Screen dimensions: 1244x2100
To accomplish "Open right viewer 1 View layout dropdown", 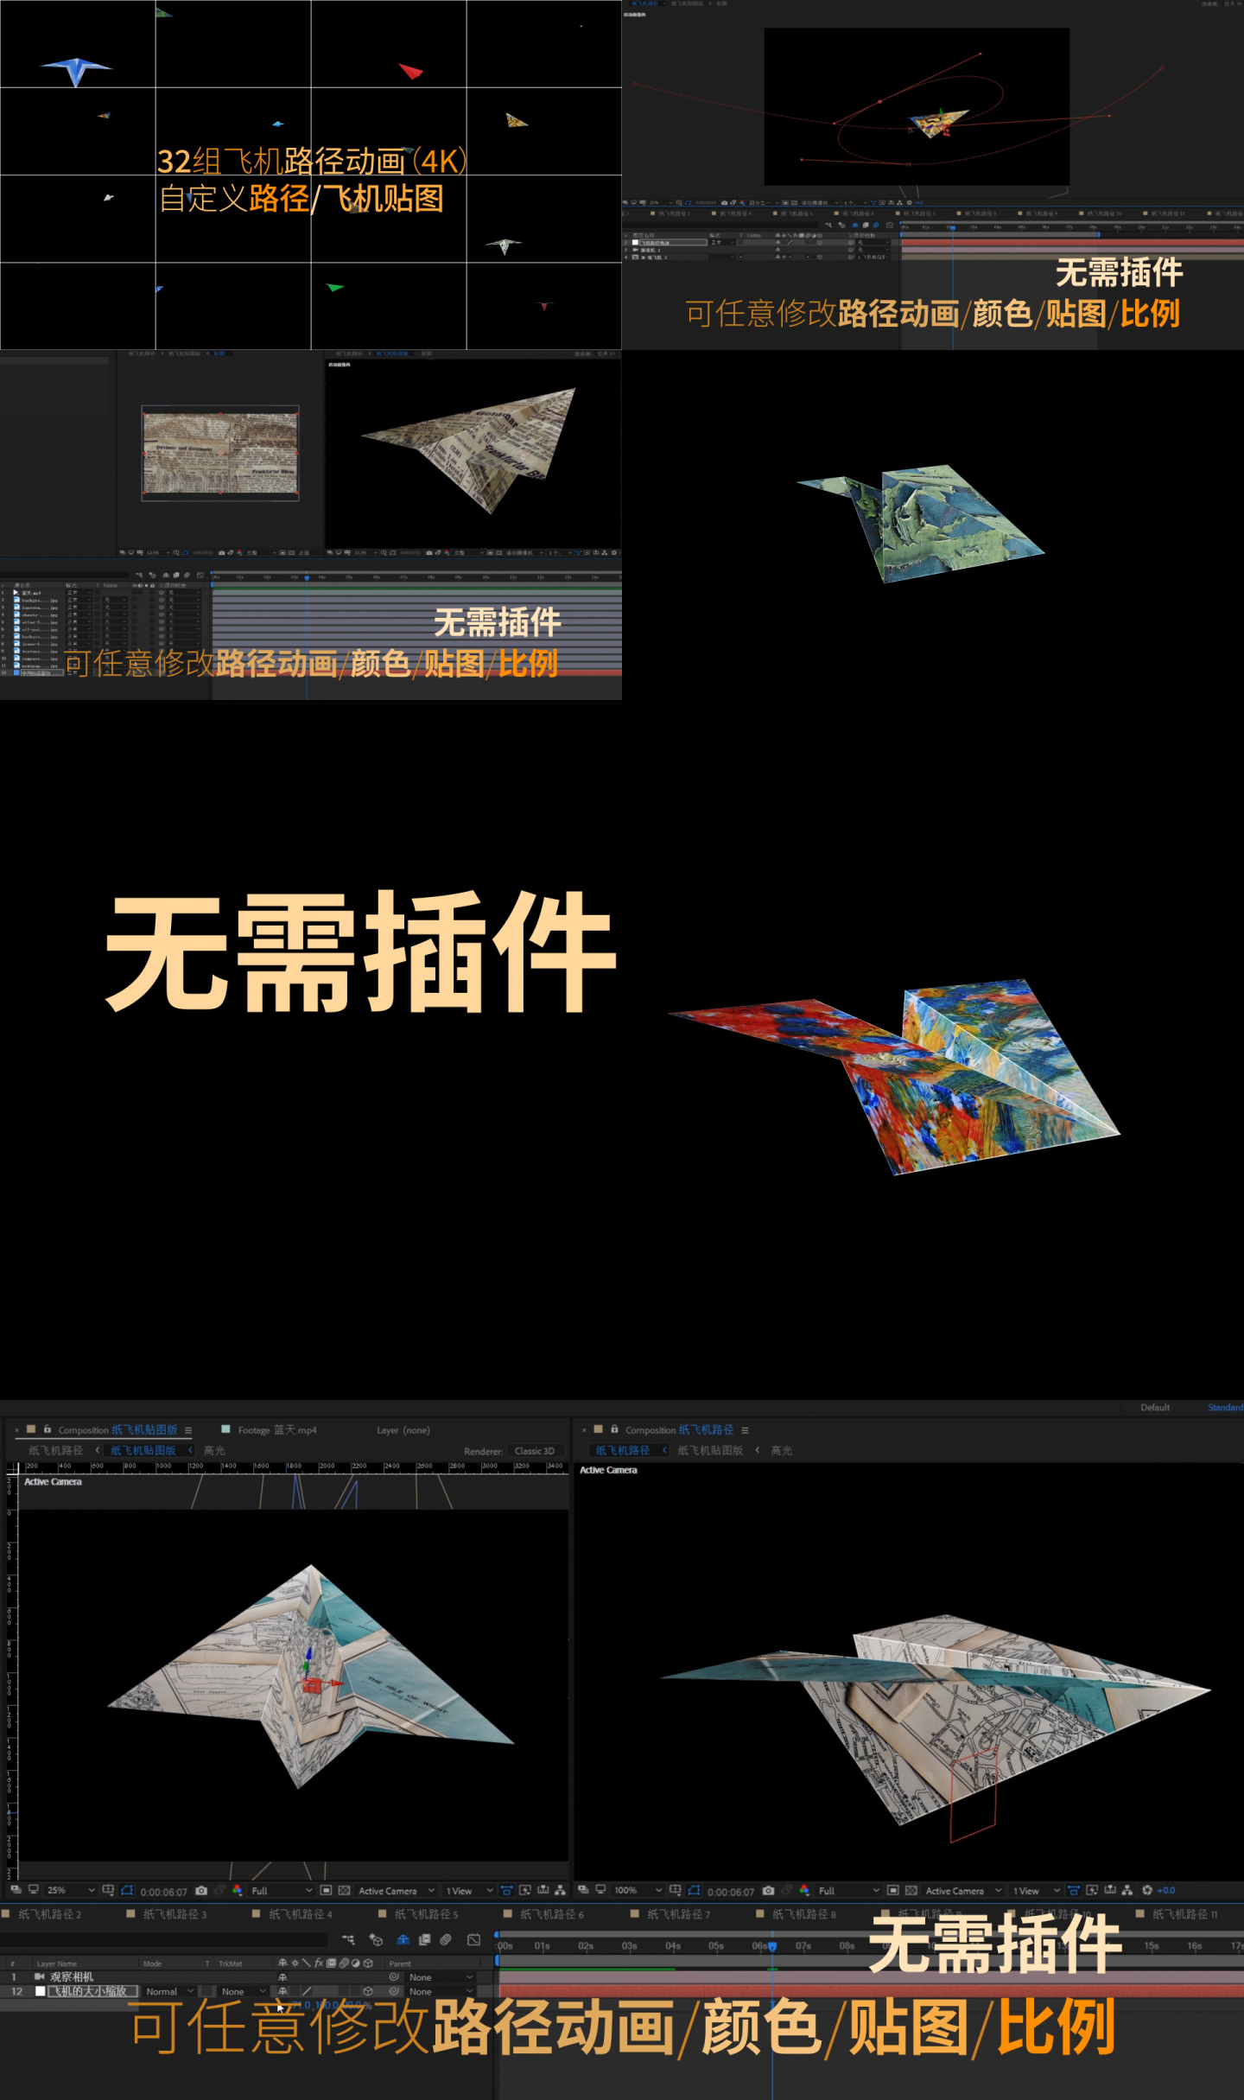I will click(x=1036, y=1890).
